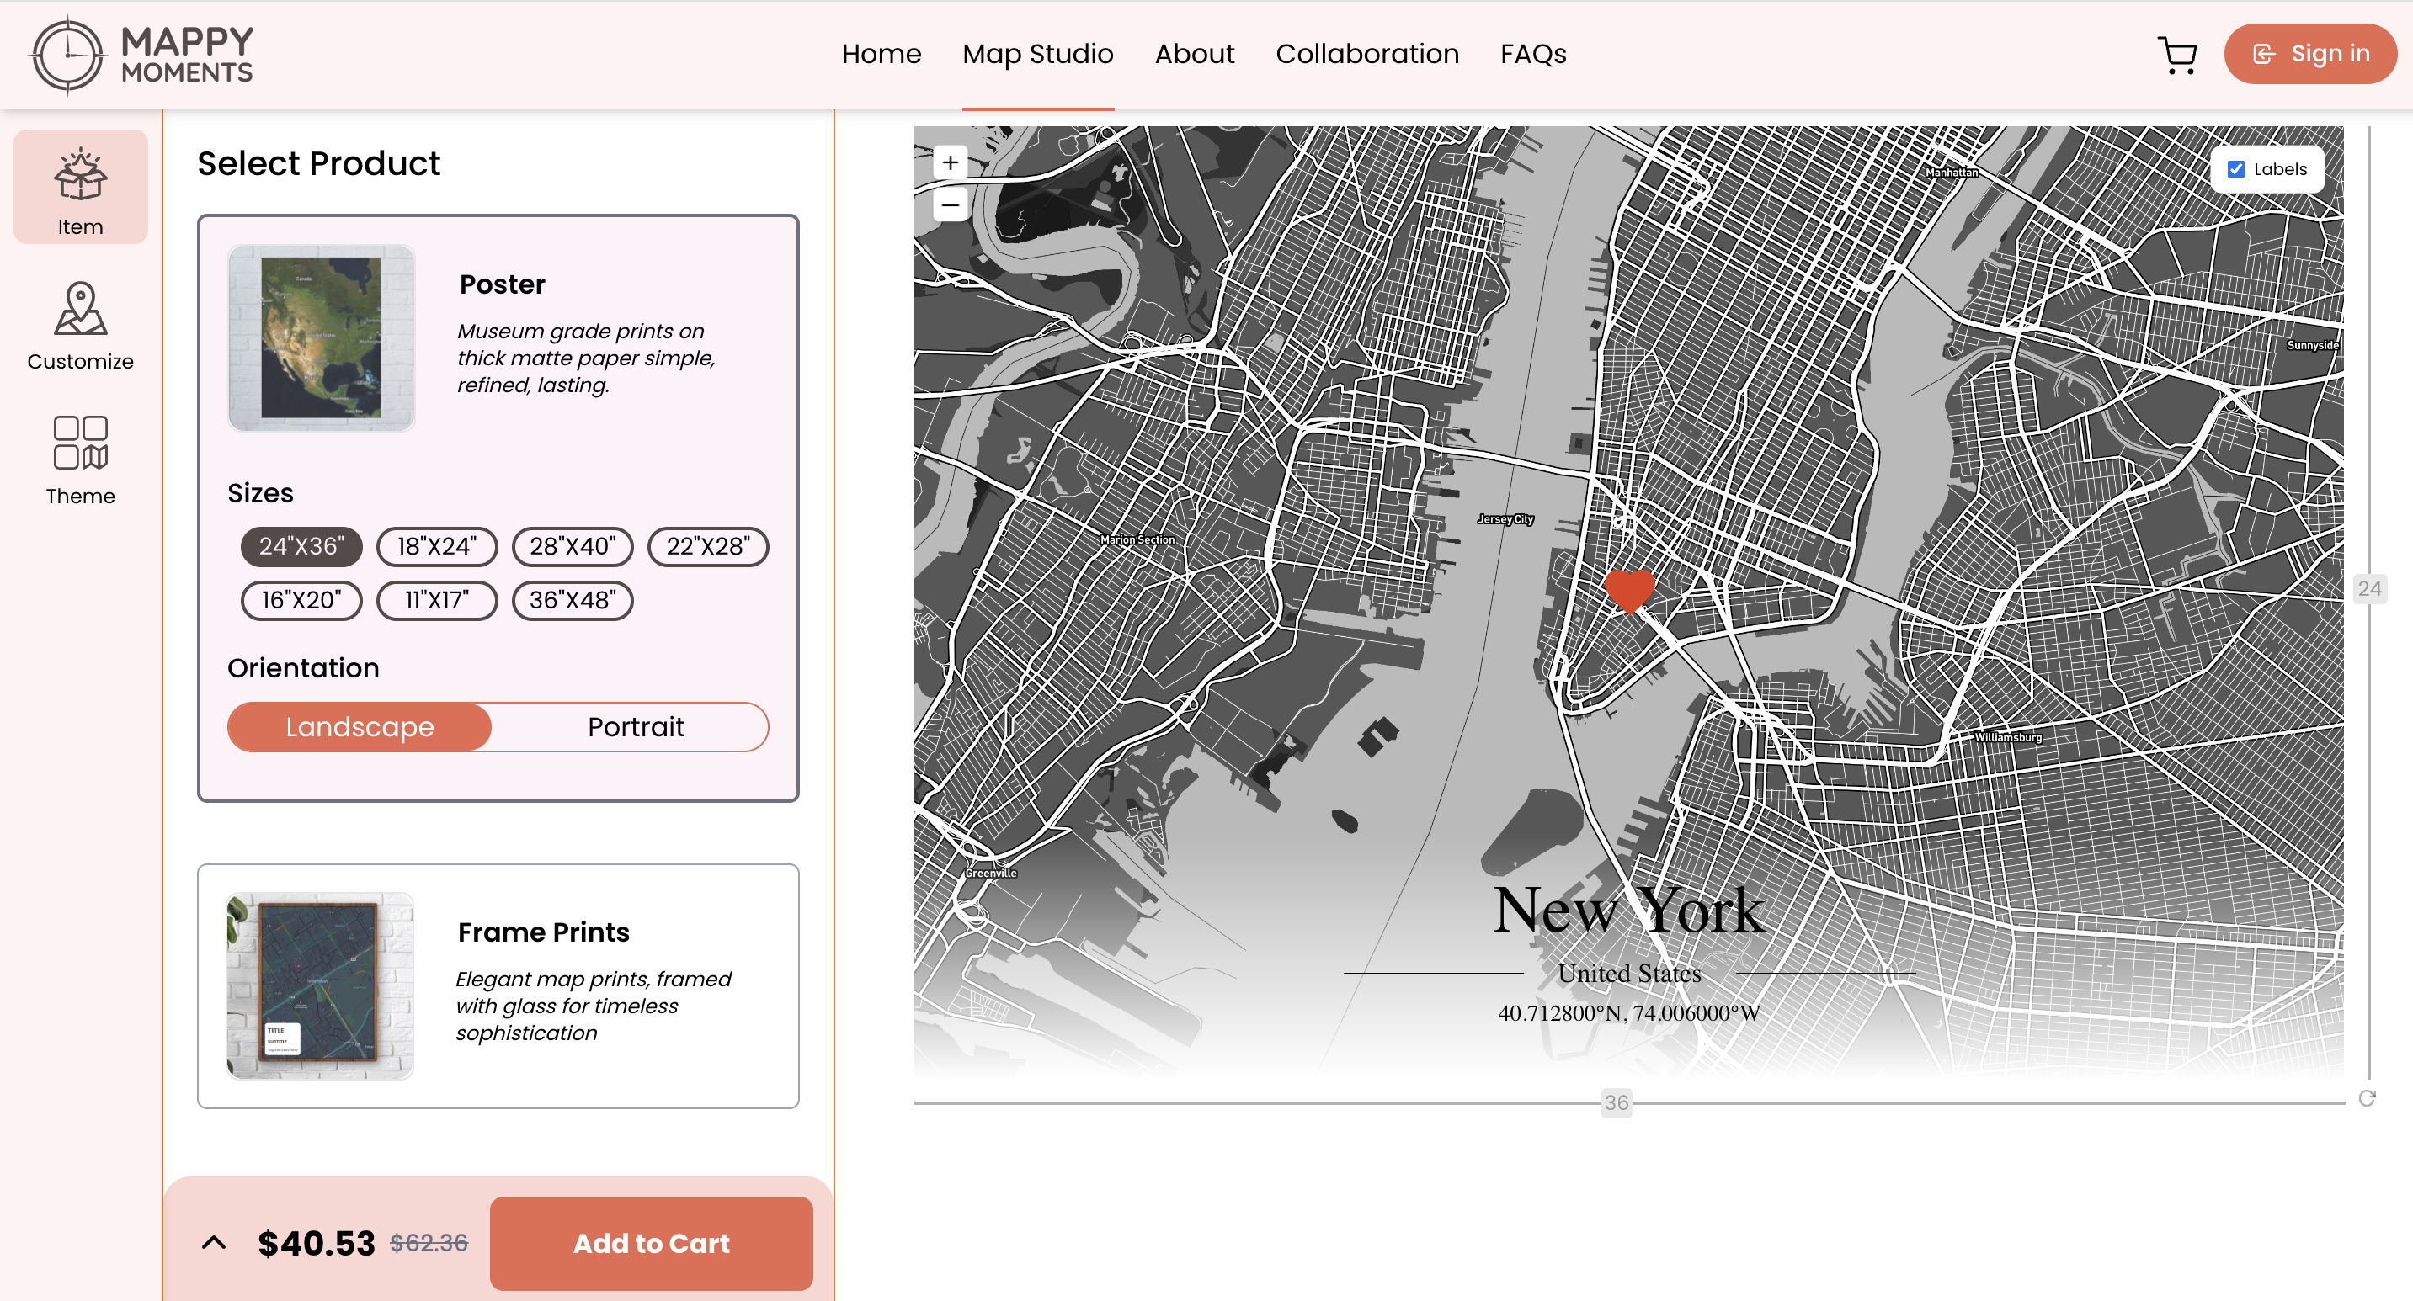Click Add to Cart

coord(651,1244)
